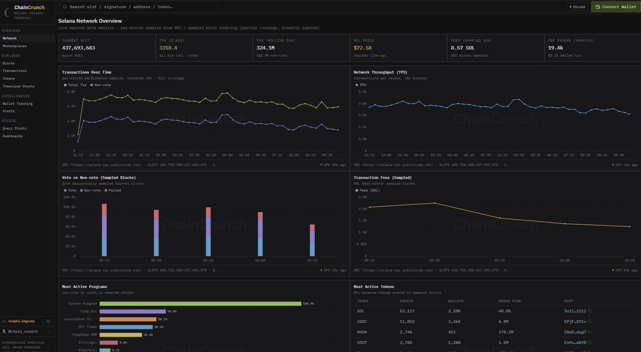641x352 pixels.
Task: Open Tokenized Stocks in the sidebar
Action: [27, 86]
